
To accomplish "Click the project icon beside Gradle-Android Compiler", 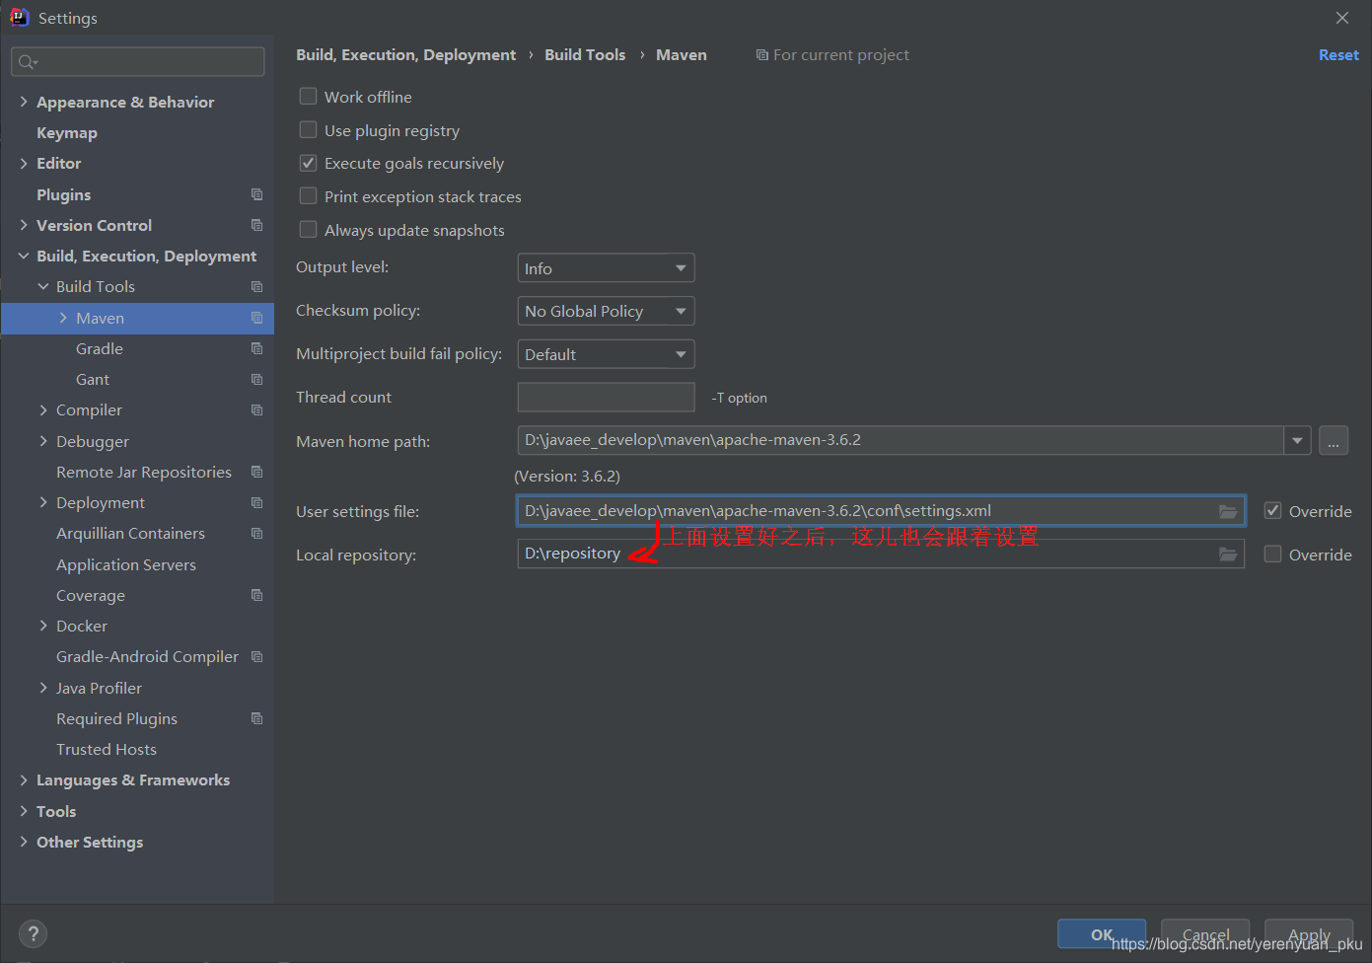I will tap(256, 656).
